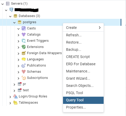The width and height of the screenshot is (126, 116).
Task: Collapse the Casts node
Action: click(19, 29)
